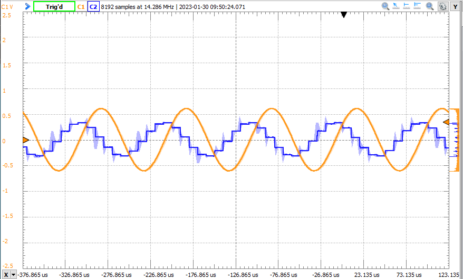Click the -376.865 us time axis label
463x279 pixels.
point(33,275)
